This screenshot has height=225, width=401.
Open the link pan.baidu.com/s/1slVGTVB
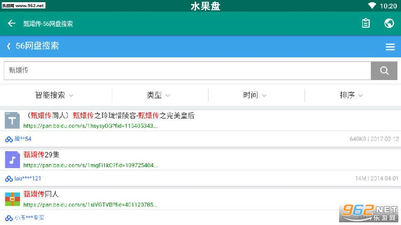tap(90, 205)
